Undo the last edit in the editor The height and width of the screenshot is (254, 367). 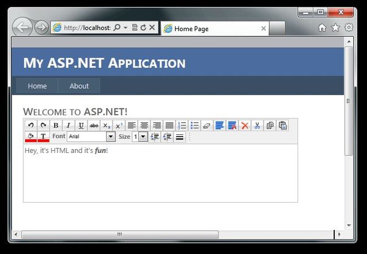(x=31, y=125)
